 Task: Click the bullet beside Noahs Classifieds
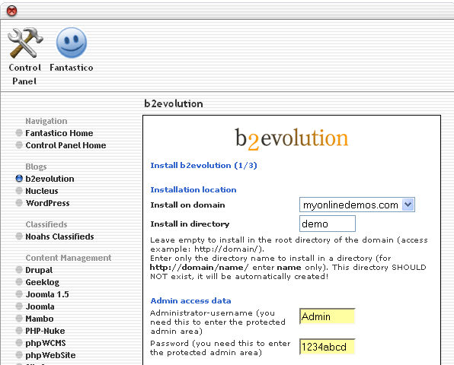coord(19,236)
